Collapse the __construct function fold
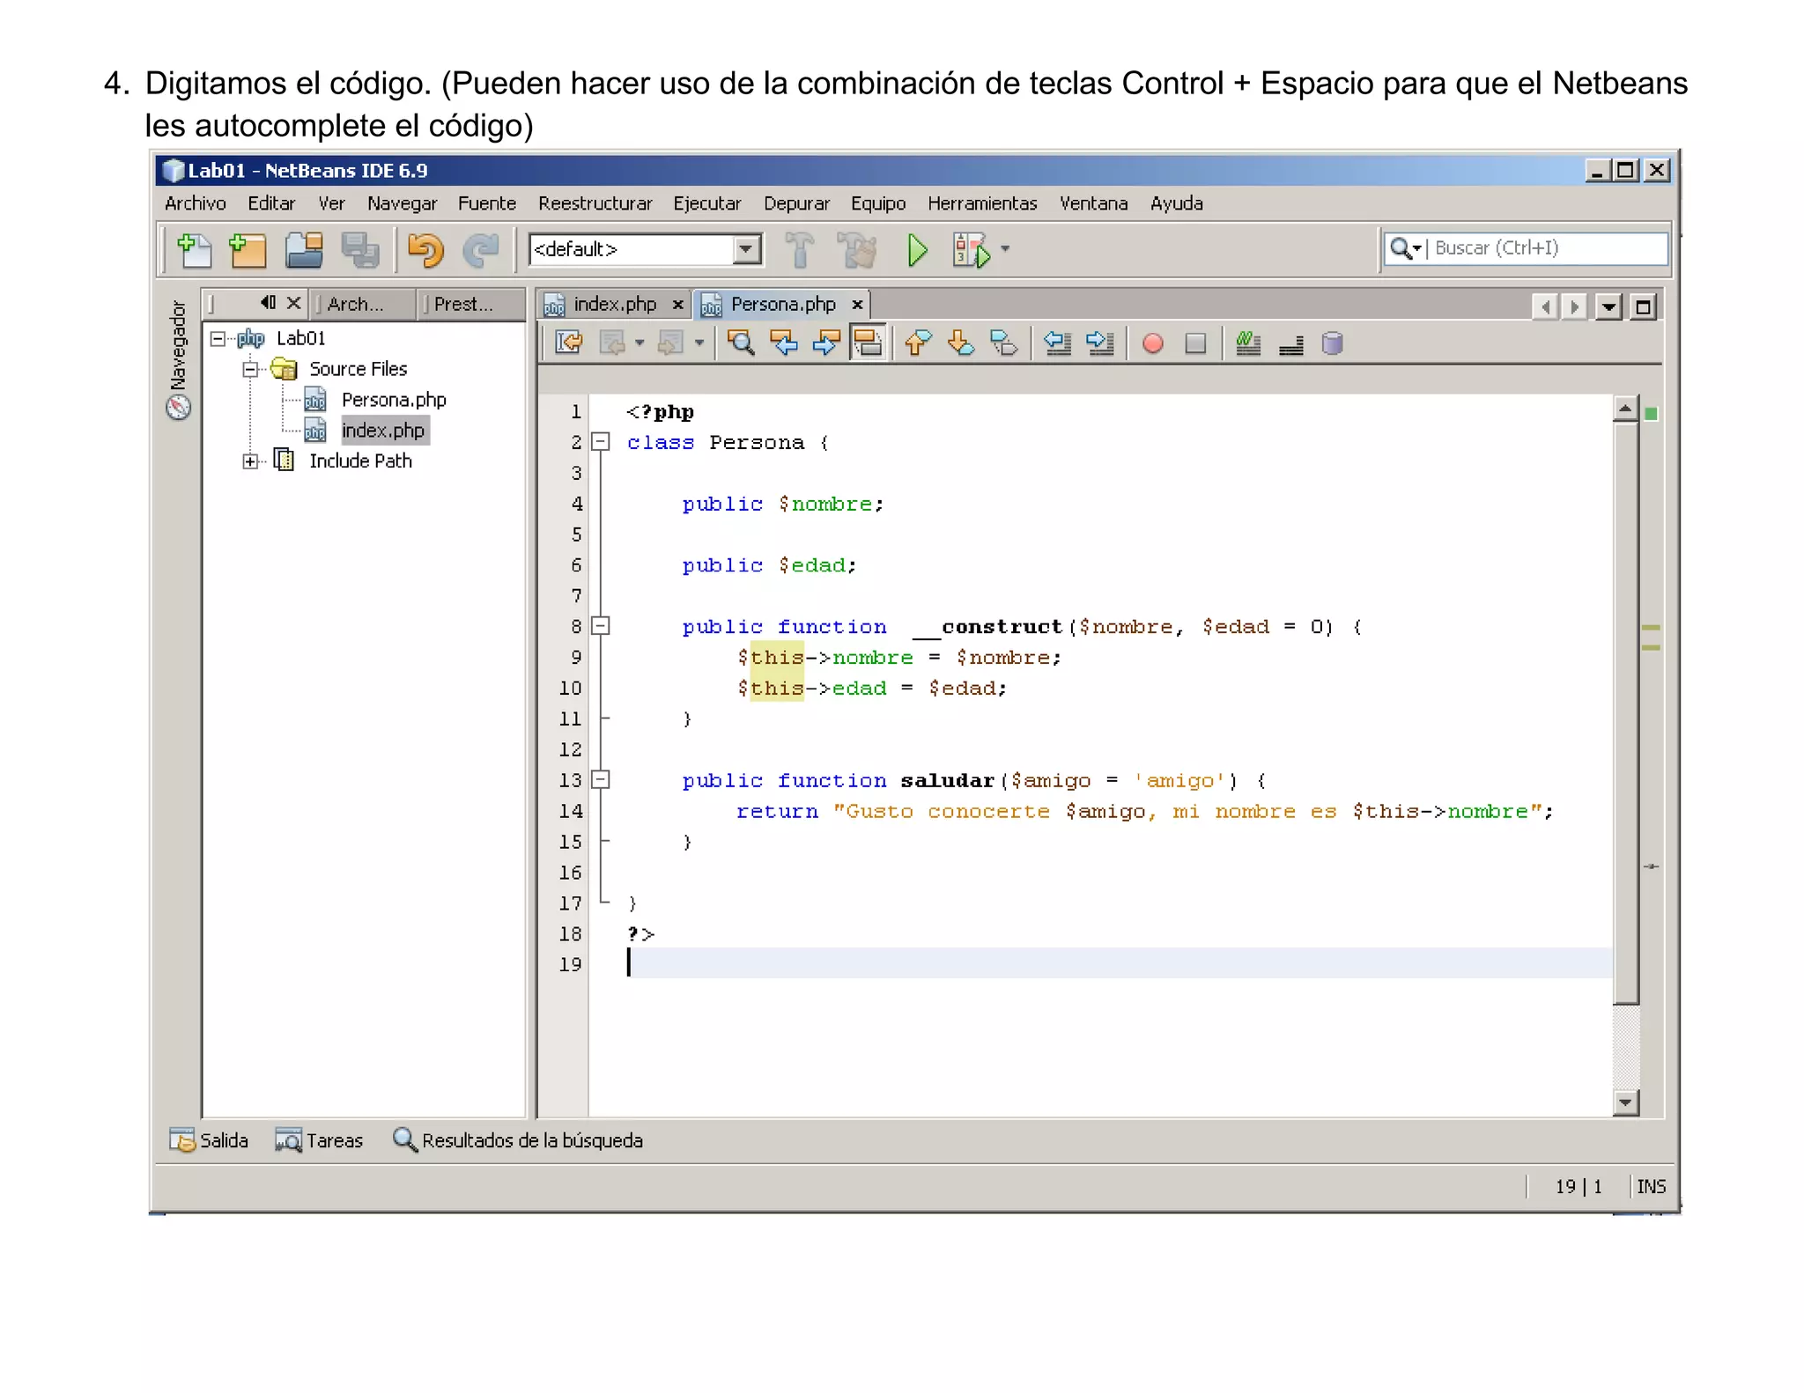The height and width of the screenshot is (1393, 1804). (601, 626)
